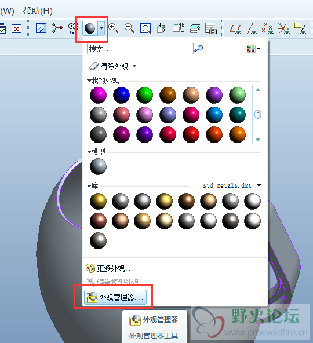The height and width of the screenshot is (343, 313).
Task: Toggle datum plane display
Action: pyautogui.click(x=235, y=28)
